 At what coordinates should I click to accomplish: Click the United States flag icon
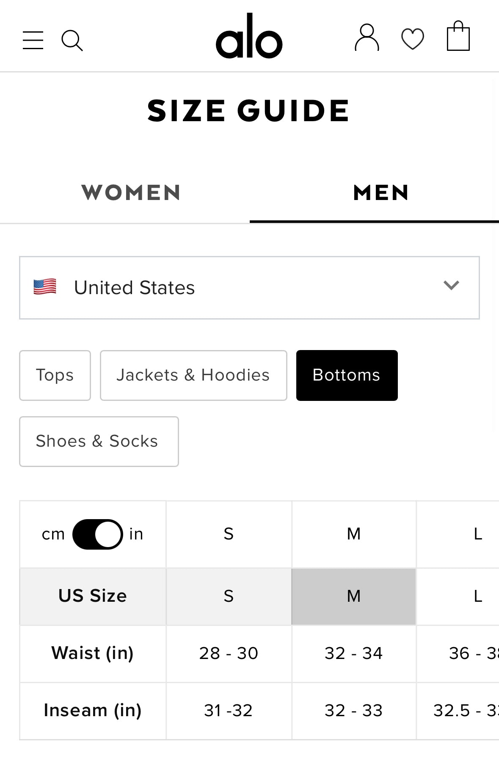click(45, 287)
